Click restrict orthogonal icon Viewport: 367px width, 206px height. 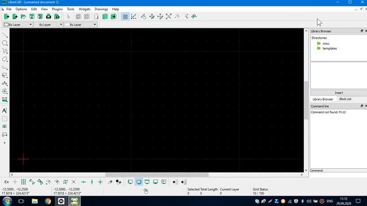[100, 182]
